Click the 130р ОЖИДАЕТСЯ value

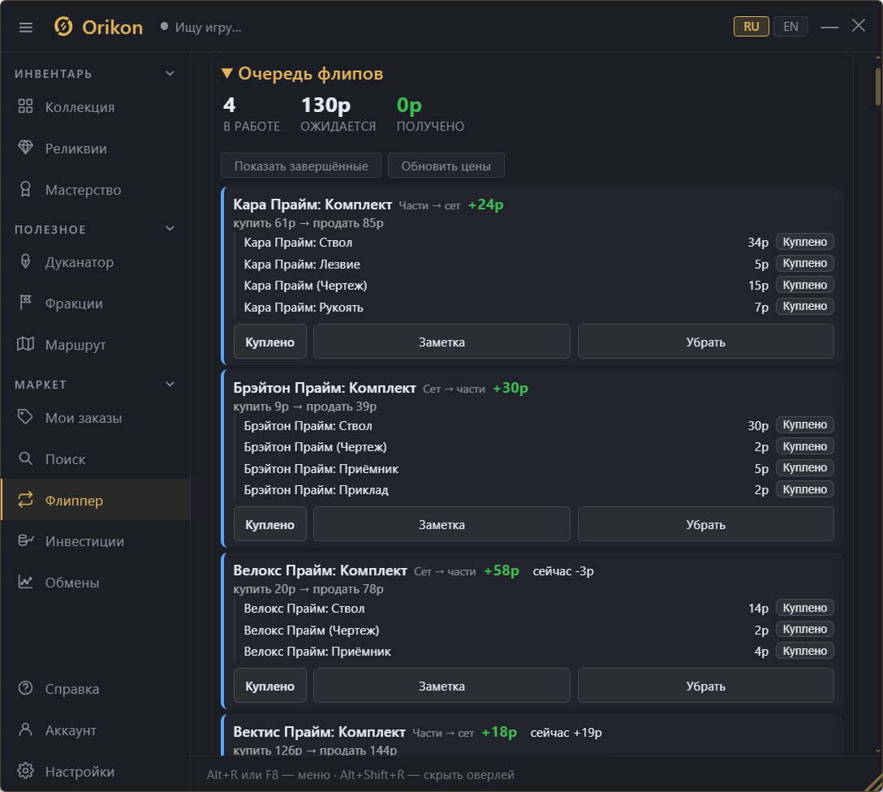pos(326,105)
